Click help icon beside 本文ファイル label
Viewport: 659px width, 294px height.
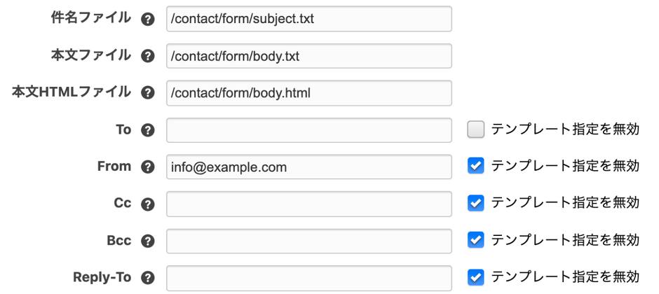pyautogui.click(x=147, y=57)
